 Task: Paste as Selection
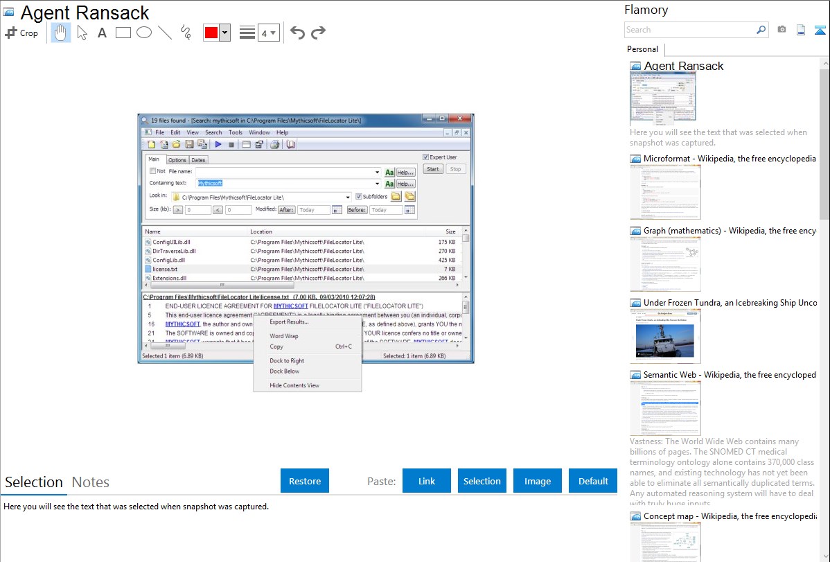[x=482, y=481]
